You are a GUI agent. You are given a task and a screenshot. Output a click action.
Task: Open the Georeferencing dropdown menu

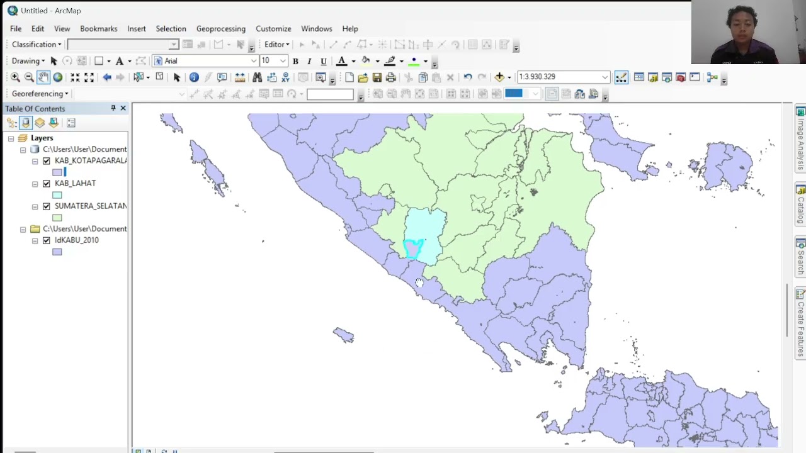pos(40,94)
